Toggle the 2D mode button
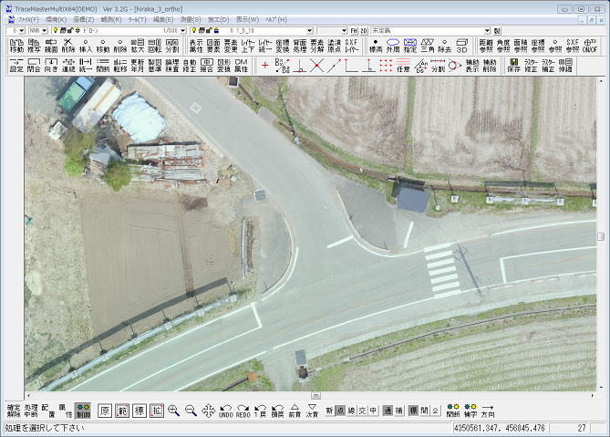Screen dimensions: 610x437 [x=363, y=30]
